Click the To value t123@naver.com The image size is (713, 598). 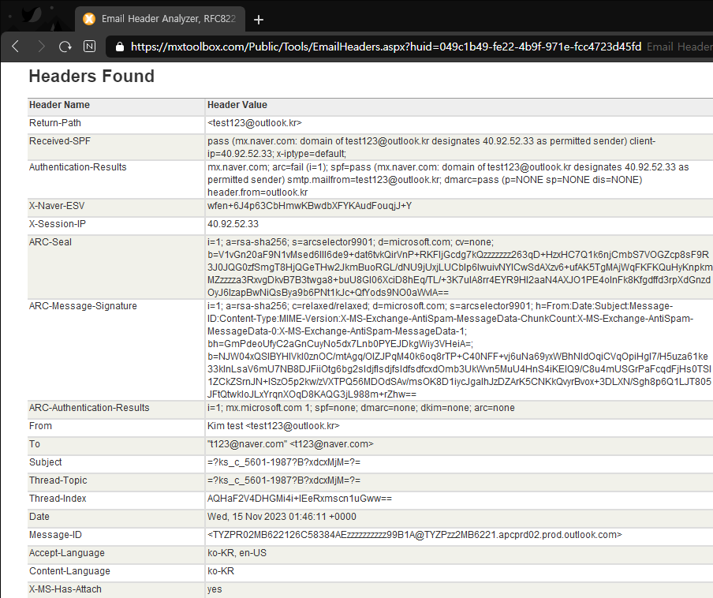(x=290, y=444)
